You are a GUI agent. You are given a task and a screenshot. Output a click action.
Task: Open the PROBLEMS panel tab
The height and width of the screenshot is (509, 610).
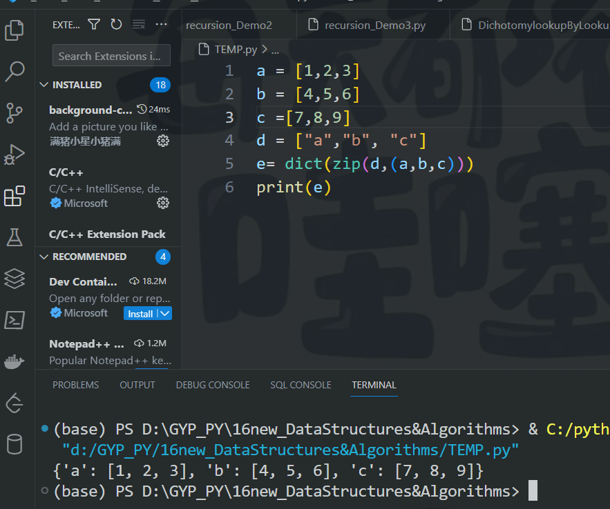(75, 385)
